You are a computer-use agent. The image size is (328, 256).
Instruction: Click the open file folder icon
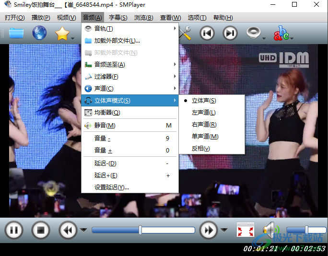tap(16, 33)
